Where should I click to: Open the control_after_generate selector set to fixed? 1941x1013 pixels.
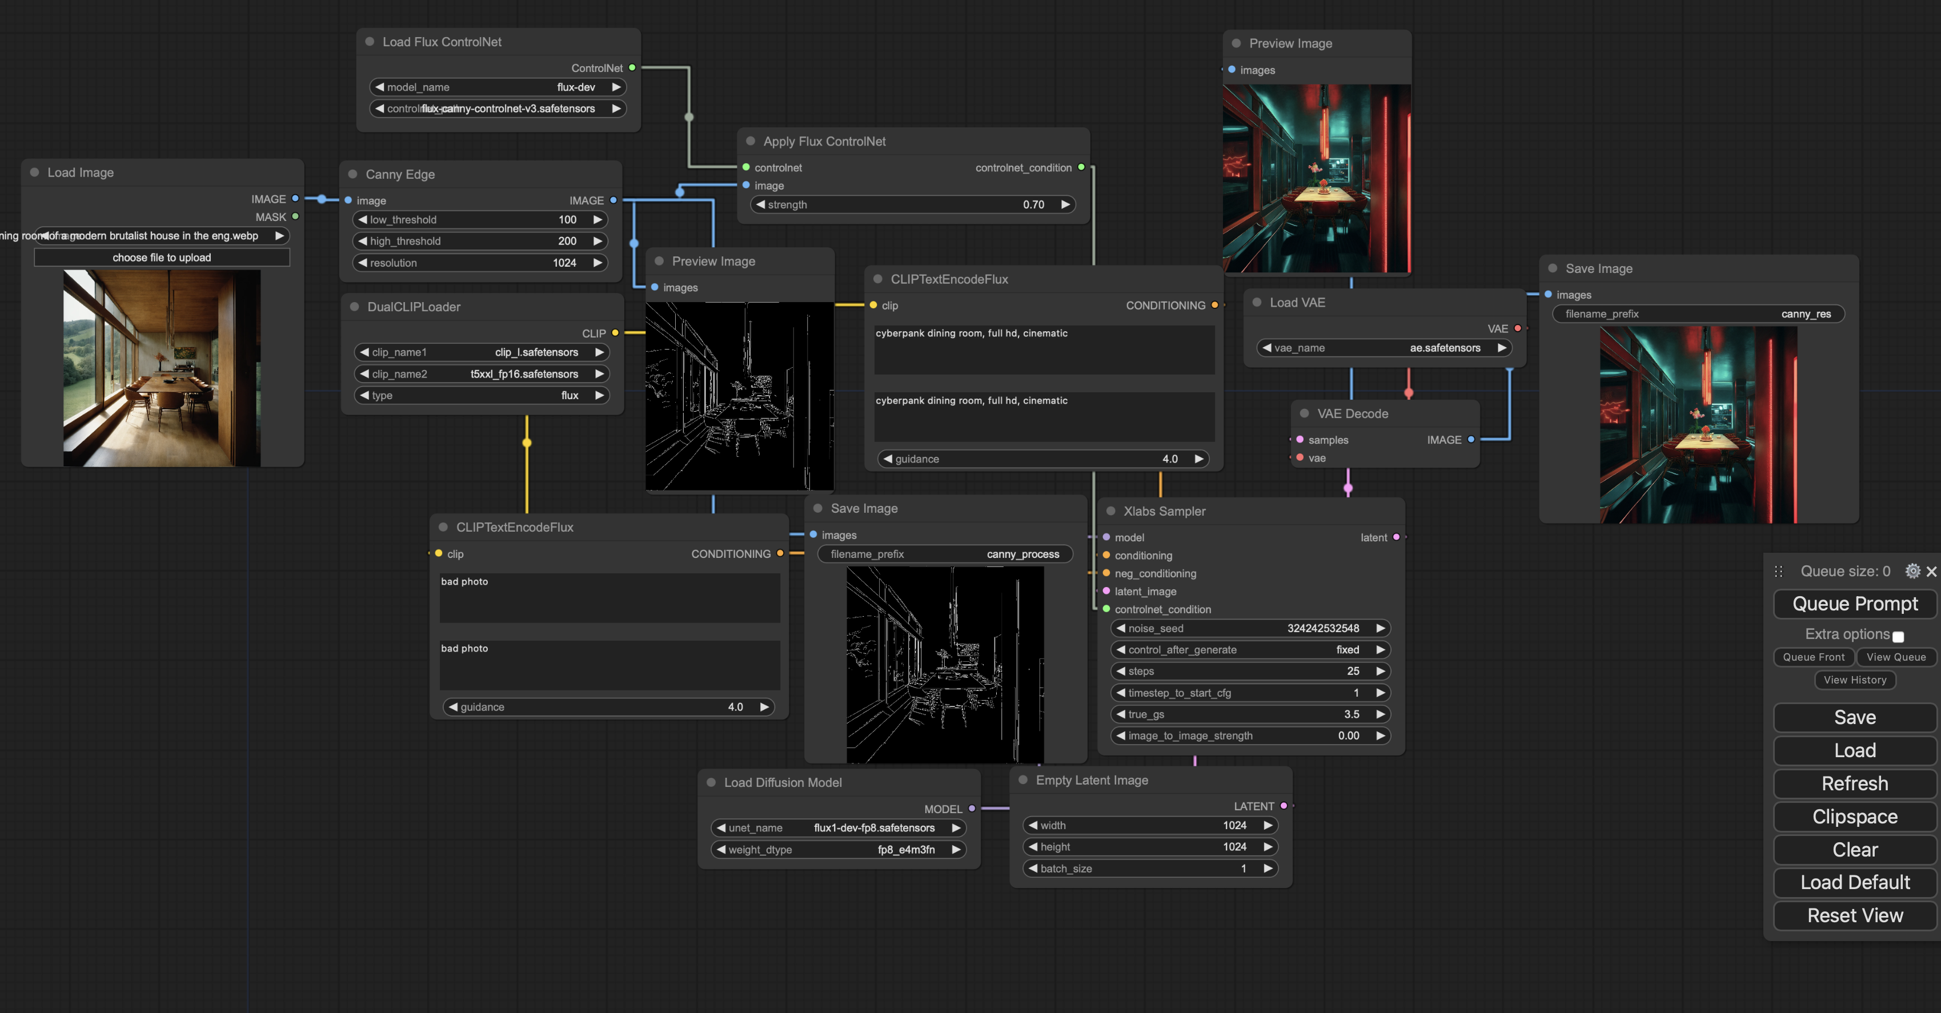1251,649
